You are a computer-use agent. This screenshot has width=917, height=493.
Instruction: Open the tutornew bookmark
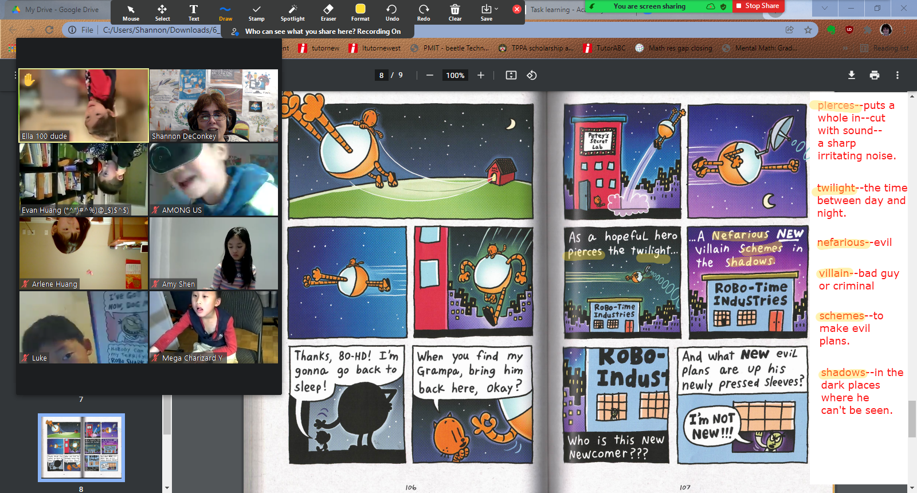coord(319,48)
